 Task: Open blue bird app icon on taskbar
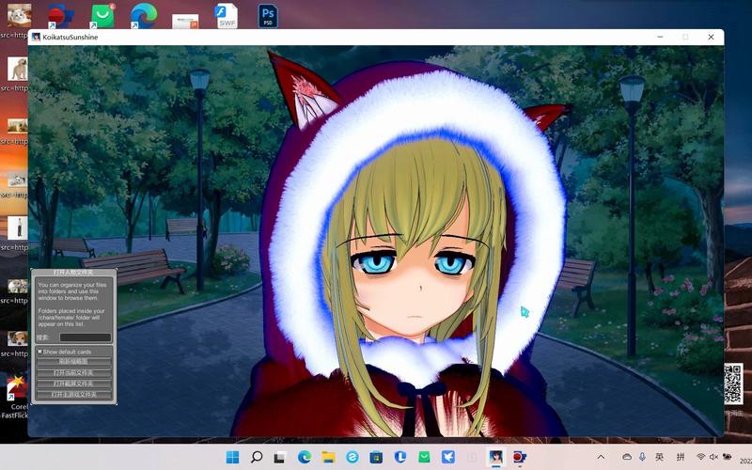tap(448, 457)
